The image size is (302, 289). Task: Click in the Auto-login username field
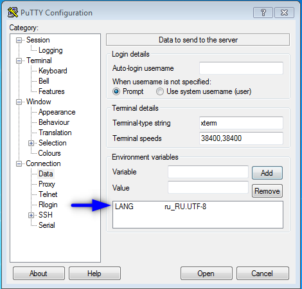(241, 68)
